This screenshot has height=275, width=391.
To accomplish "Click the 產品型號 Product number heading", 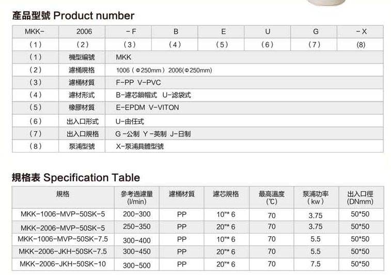I will (73, 16).
